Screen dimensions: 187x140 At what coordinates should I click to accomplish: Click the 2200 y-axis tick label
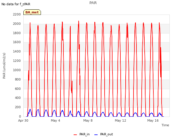(x=17, y=14)
